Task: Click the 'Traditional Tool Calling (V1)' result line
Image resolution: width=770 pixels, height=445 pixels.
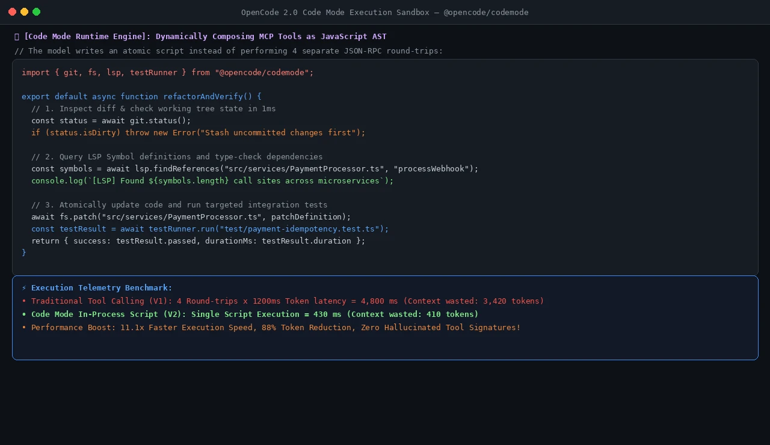Action: coord(283,301)
